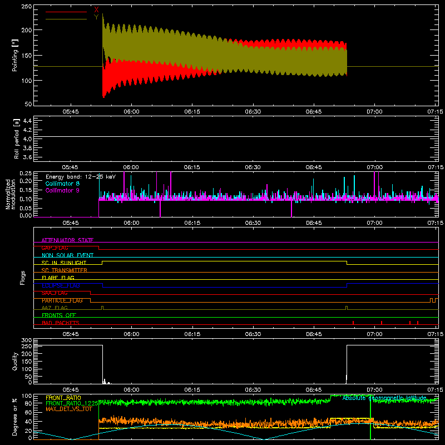The width and height of the screenshot is (445, 445).
Task: Click the 50 value on the Pointing axis
Action: 28,104
